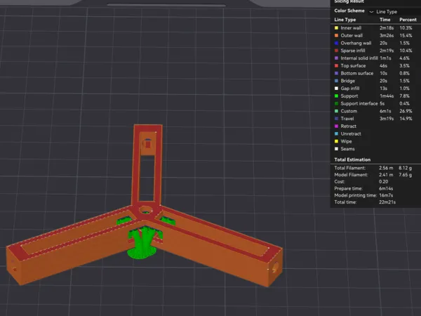The width and height of the screenshot is (421, 316).
Task: Click the Unretract cyan swatch
Action: coord(336,133)
